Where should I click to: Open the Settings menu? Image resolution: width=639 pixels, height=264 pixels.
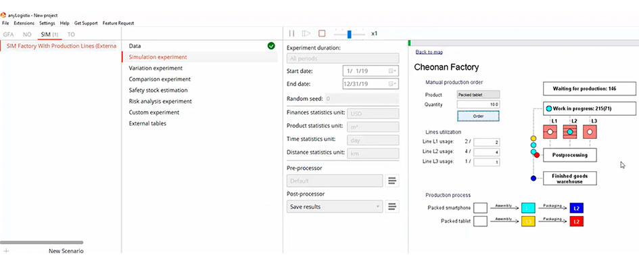(47, 23)
